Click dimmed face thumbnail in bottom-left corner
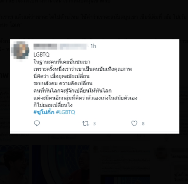Screen dimensions: 188x184 click(14, 164)
